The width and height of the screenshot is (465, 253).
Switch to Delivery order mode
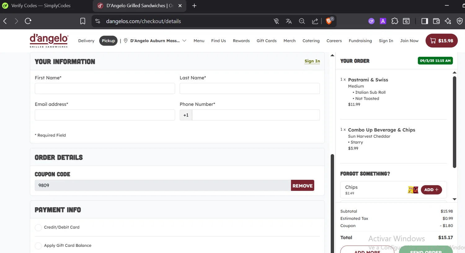point(86,40)
